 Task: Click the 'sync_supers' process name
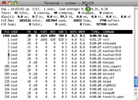[112, 66]
